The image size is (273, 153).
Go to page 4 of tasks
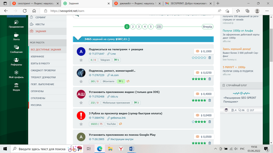tap(145, 27)
